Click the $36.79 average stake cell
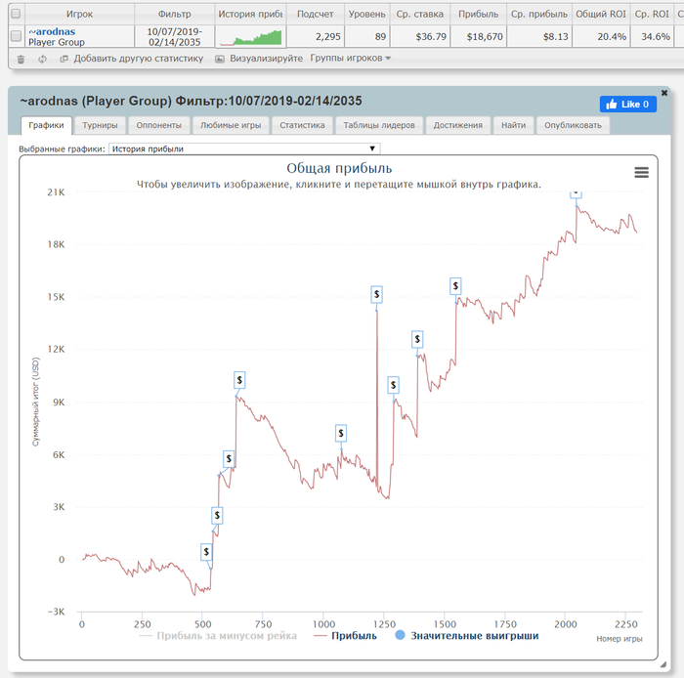Viewport: 684px width, 678px height. coord(420,36)
